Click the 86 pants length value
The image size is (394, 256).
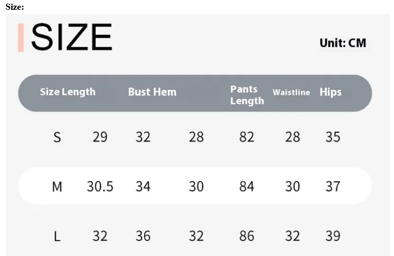pos(247,236)
